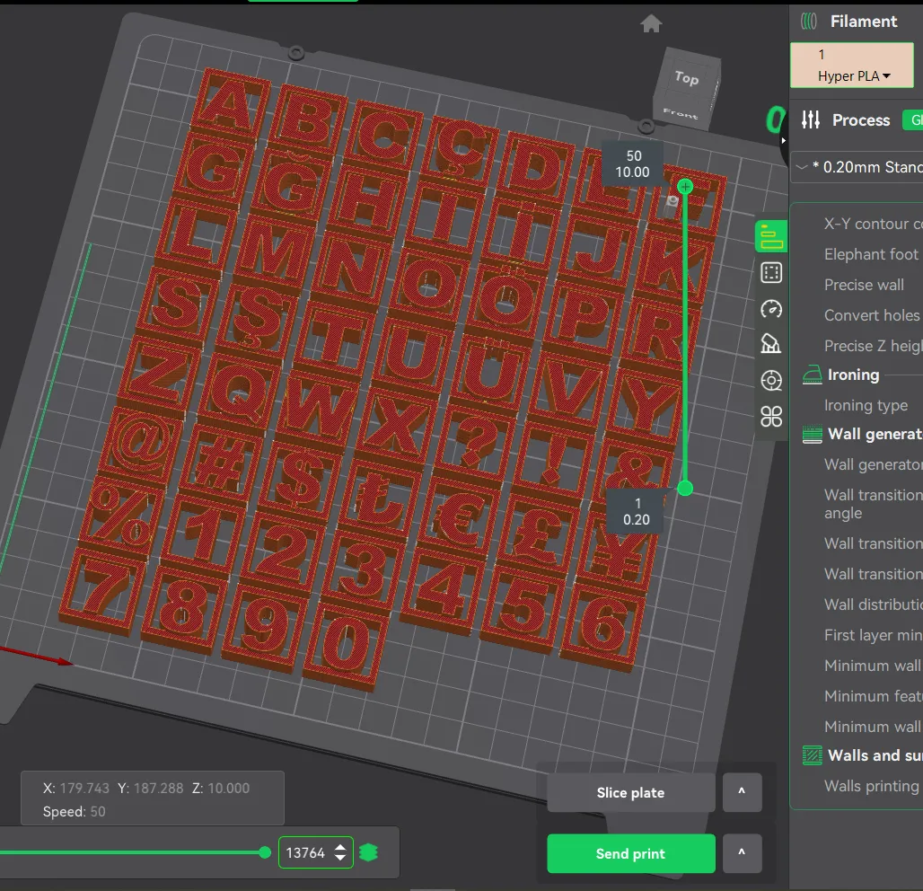Click the layer label '1 0.20'
The height and width of the screenshot is (891, 923).
click(x=637, y=512)
